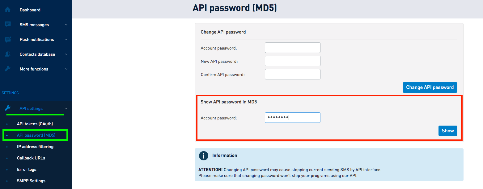Click the More functions wrench icon
The width and height of the screenshot is (483, 189).
pos(8,69)
